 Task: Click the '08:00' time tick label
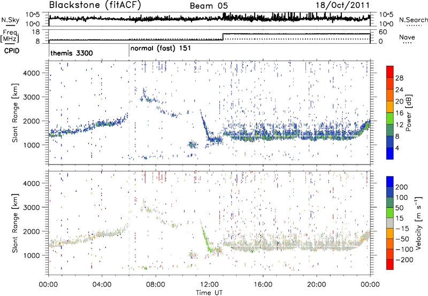[156, 284]
